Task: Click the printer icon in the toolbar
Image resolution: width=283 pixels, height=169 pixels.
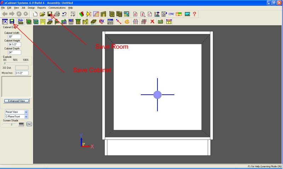Action: 57,14
